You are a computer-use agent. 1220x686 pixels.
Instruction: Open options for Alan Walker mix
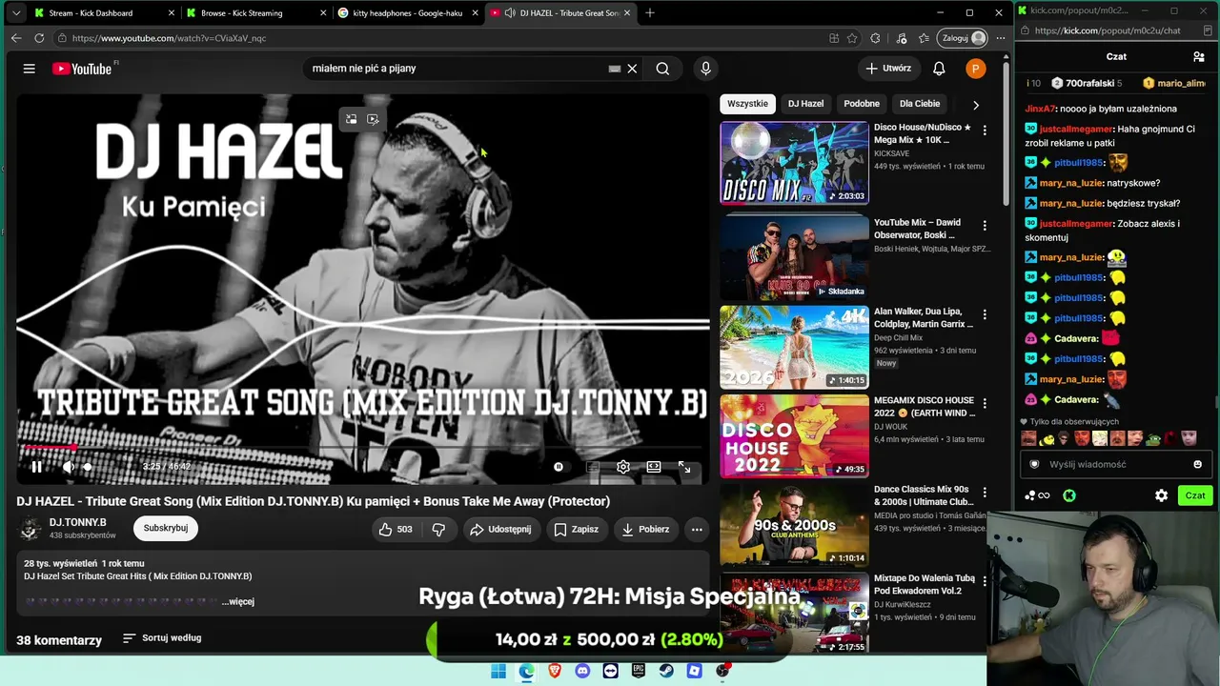pos(985,314)
